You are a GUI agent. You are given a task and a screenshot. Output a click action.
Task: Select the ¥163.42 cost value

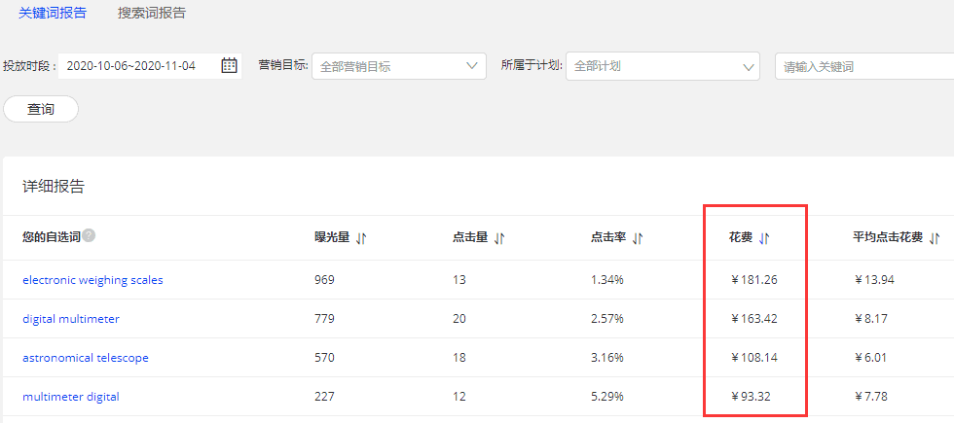click(753, 319)
